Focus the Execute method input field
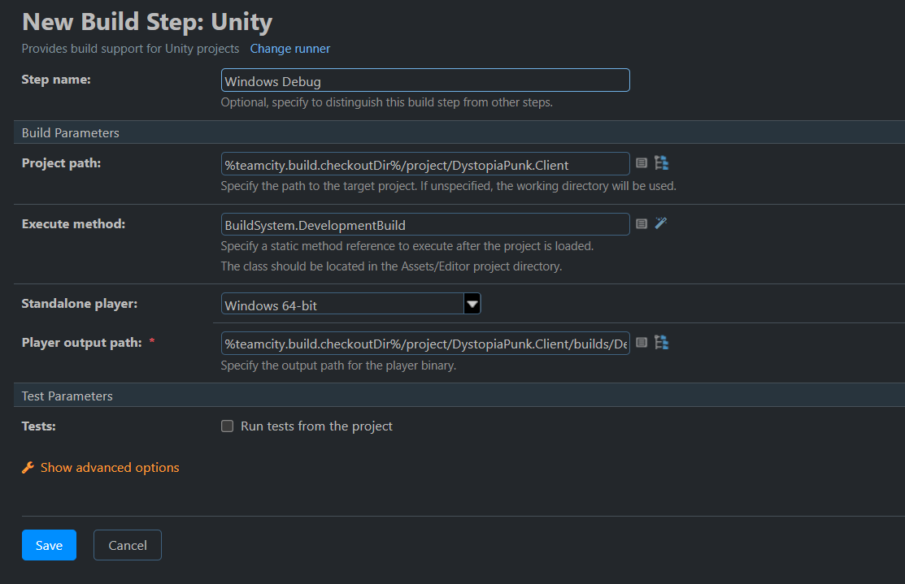Image resolution: width=905 pixels, height=584 pixels. 425,224
